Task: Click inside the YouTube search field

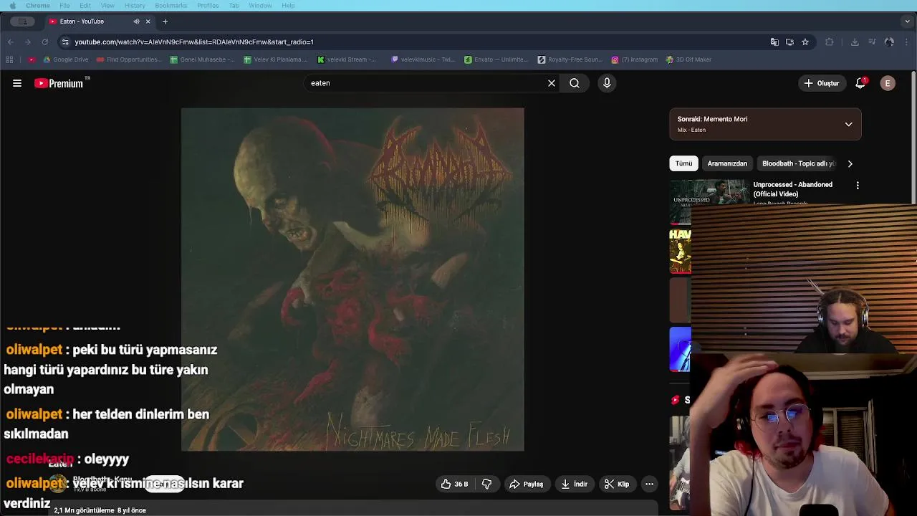Action: [426, 83]
